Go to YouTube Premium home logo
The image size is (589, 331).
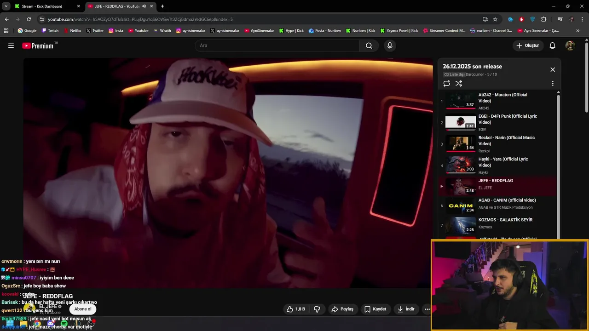coord(38,46)
